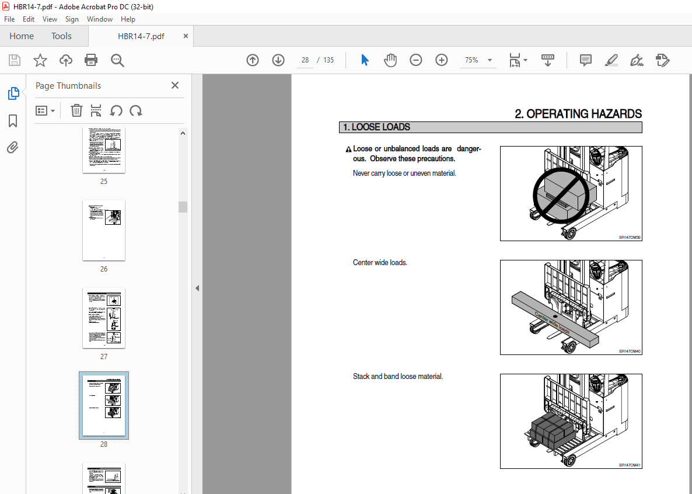Switch to the Tools tab

tap(61, 36)
